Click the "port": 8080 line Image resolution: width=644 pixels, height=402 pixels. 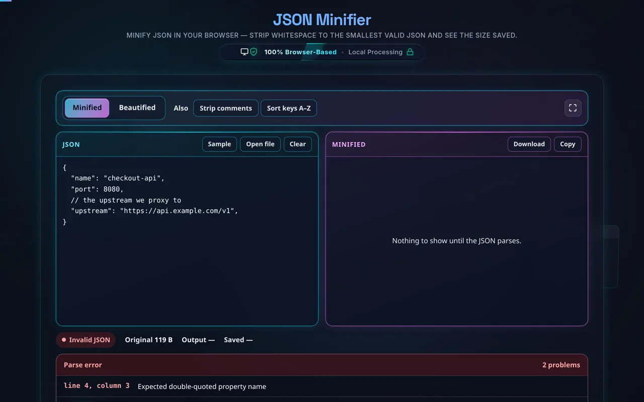(x=97, y=189)
